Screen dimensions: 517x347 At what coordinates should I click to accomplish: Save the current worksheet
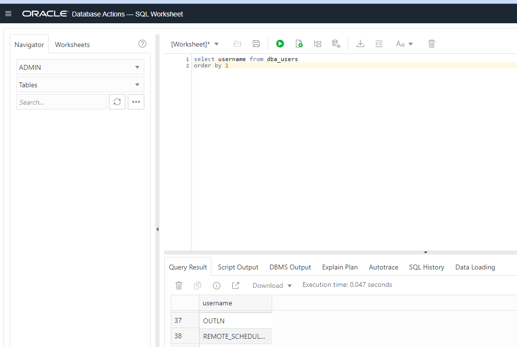click(x=256, y=44)
